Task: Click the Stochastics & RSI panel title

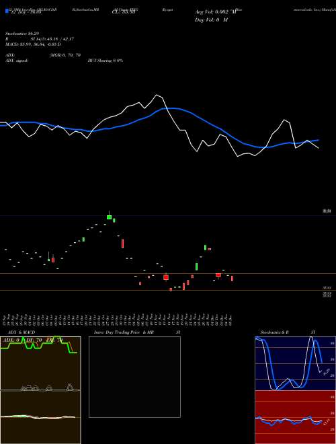Action: pos(288,332)
